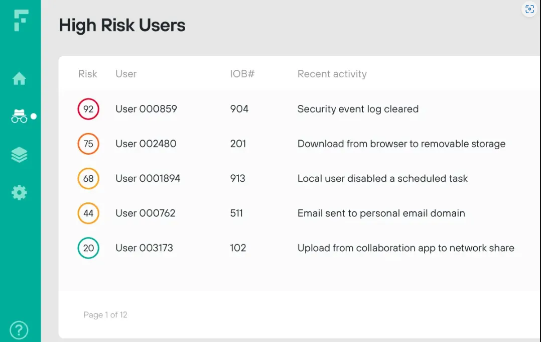Click the Recent activity column header
Image resolution: width=541 pixels, height=342 pixels.
[332, 74]
